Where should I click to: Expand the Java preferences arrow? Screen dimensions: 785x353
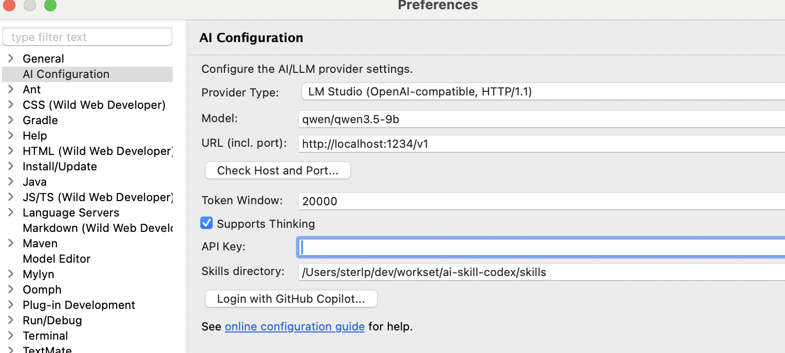click(x=11, y=182)
